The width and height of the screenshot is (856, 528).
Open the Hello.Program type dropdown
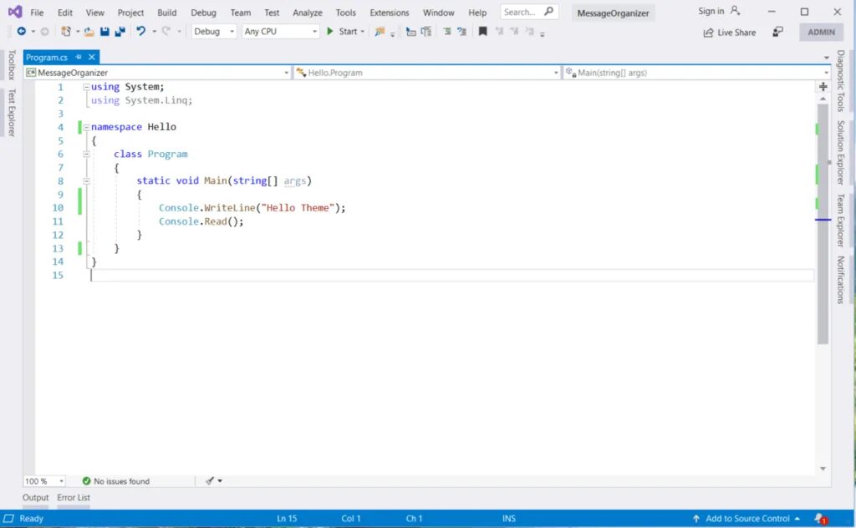(427, 73)
